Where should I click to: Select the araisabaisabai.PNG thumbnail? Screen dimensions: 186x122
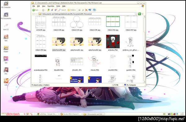41,56
